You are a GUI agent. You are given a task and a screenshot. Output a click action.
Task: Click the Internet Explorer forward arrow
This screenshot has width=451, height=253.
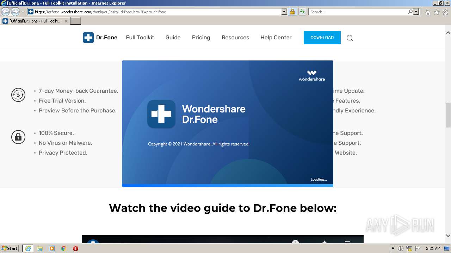click(15, 12)
